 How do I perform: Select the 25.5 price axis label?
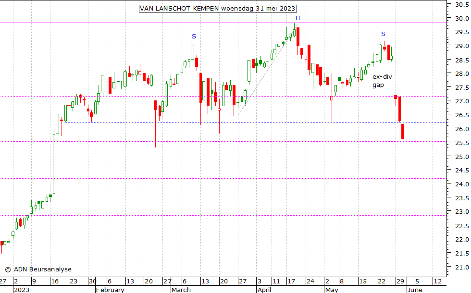pos(462,143)
